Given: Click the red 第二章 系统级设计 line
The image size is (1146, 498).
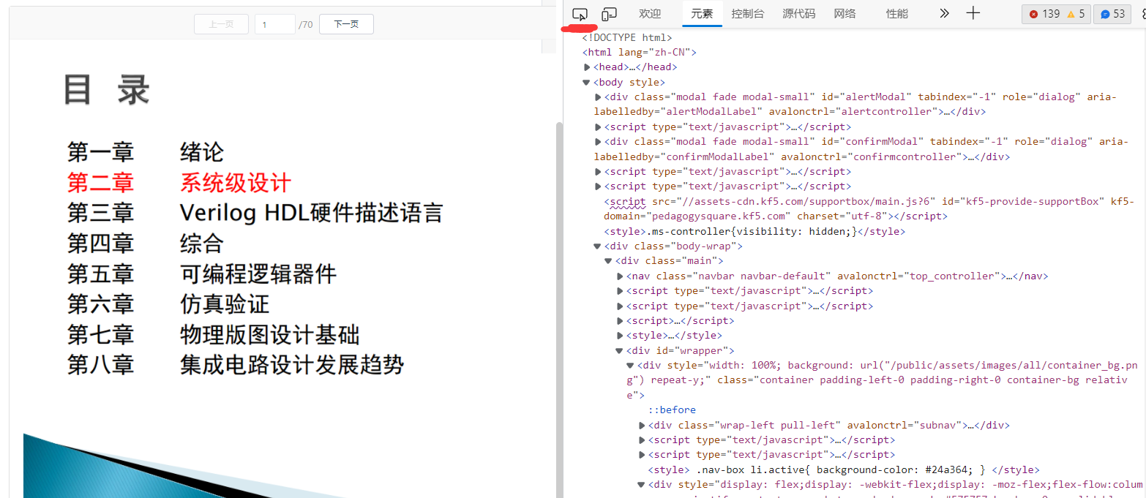Looking at the screenshot, I should pyautogui.click(x=179, y=183).
